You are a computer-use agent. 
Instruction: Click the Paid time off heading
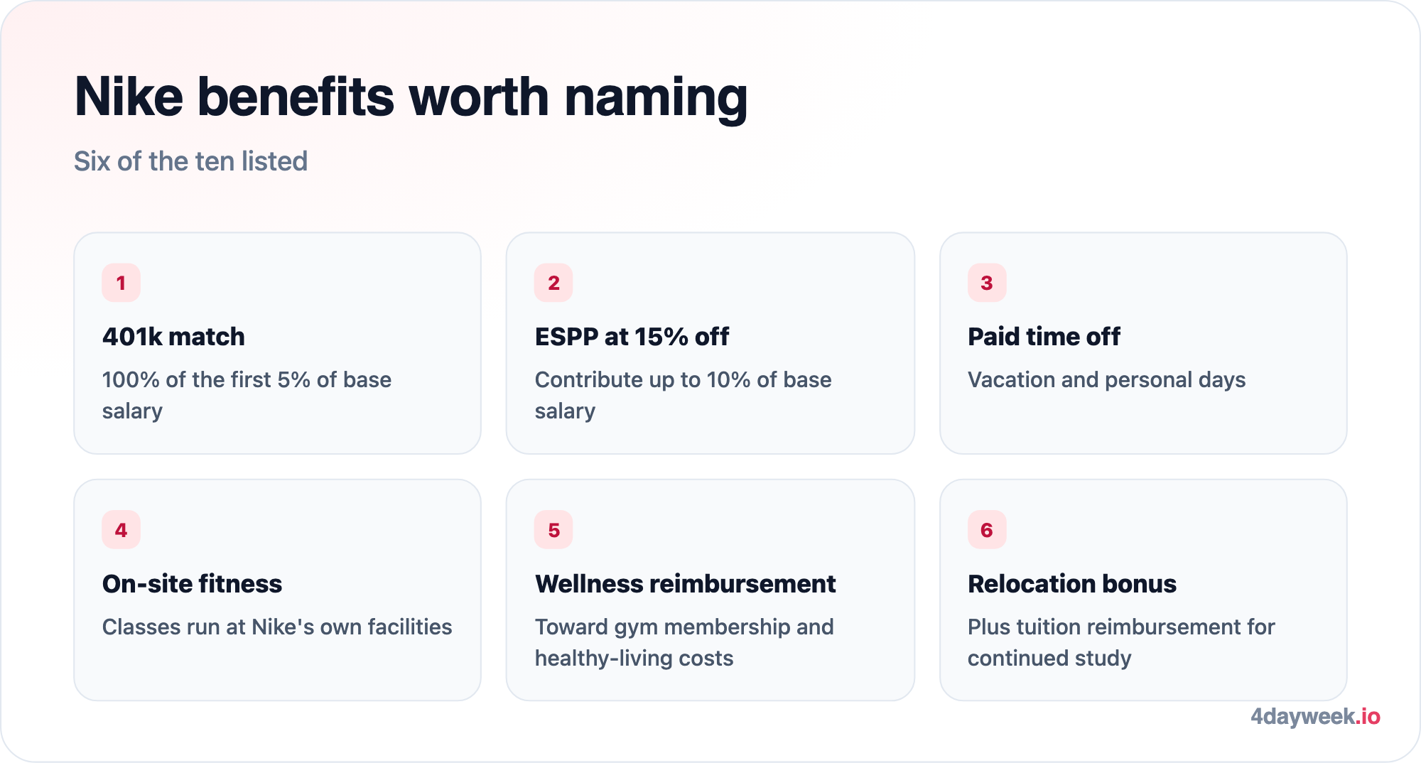click(x=1044, y=337)
